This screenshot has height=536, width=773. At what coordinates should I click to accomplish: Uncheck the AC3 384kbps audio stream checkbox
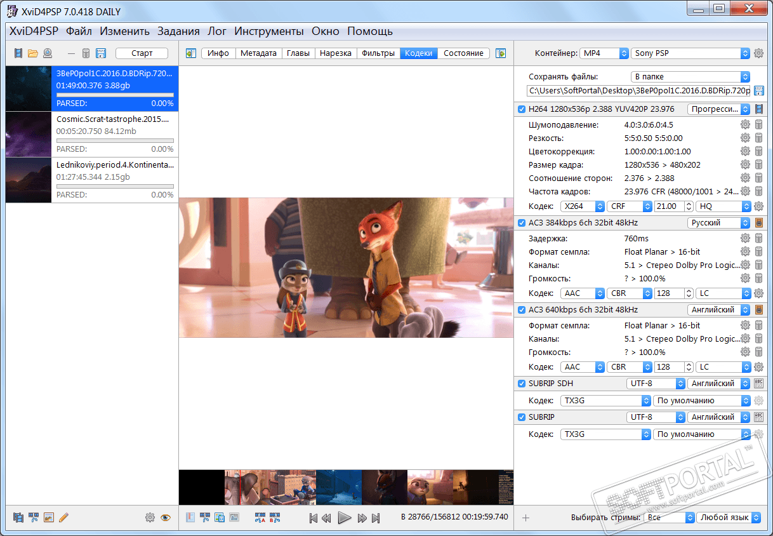(522, 223)
